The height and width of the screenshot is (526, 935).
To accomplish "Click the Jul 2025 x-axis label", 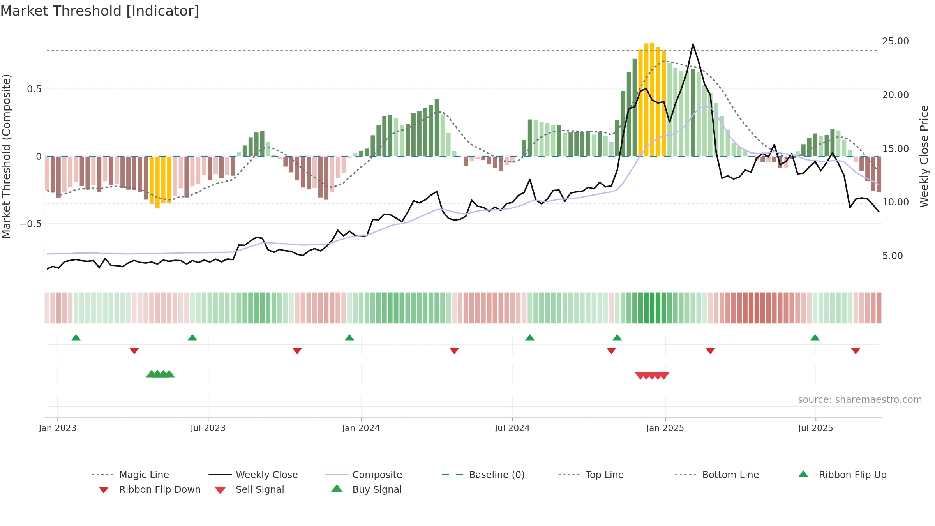I will click(x=816, y=428).
